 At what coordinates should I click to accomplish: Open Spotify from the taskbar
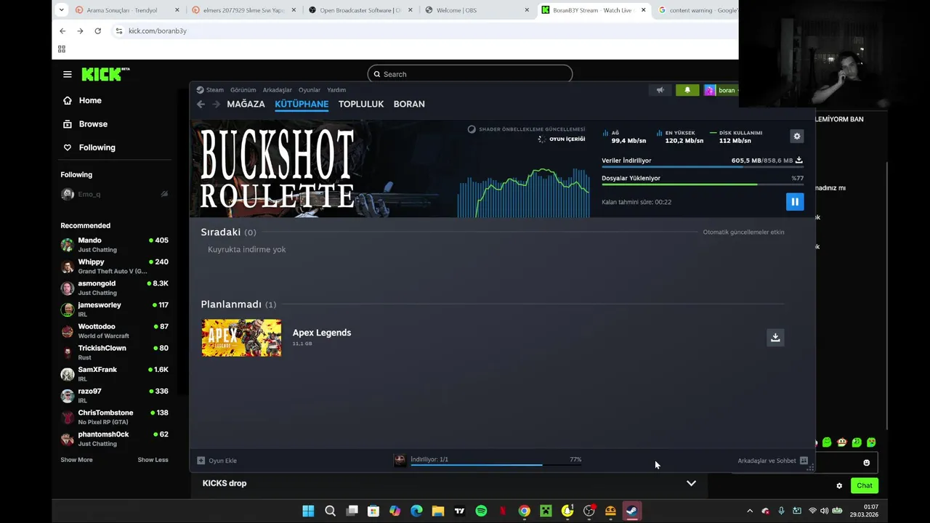(x=481, y=511)
